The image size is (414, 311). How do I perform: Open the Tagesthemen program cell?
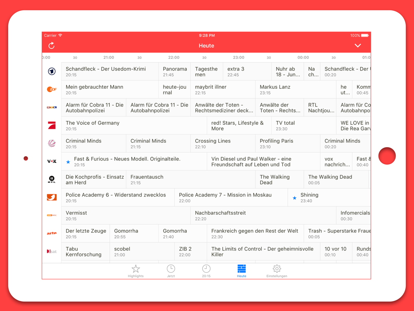[207, 71]
